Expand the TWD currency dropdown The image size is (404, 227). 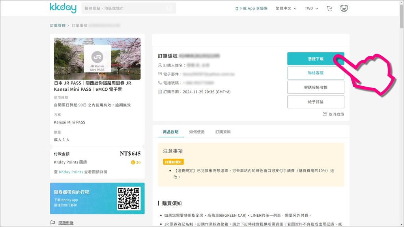[x=311, y=9]
